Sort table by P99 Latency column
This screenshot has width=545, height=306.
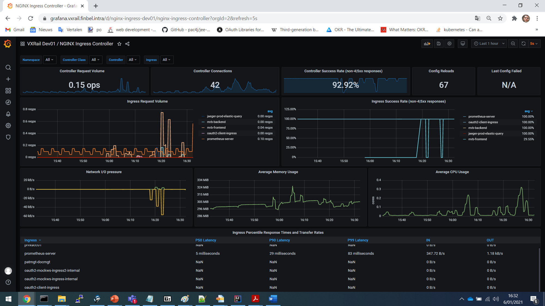point(358,240)
